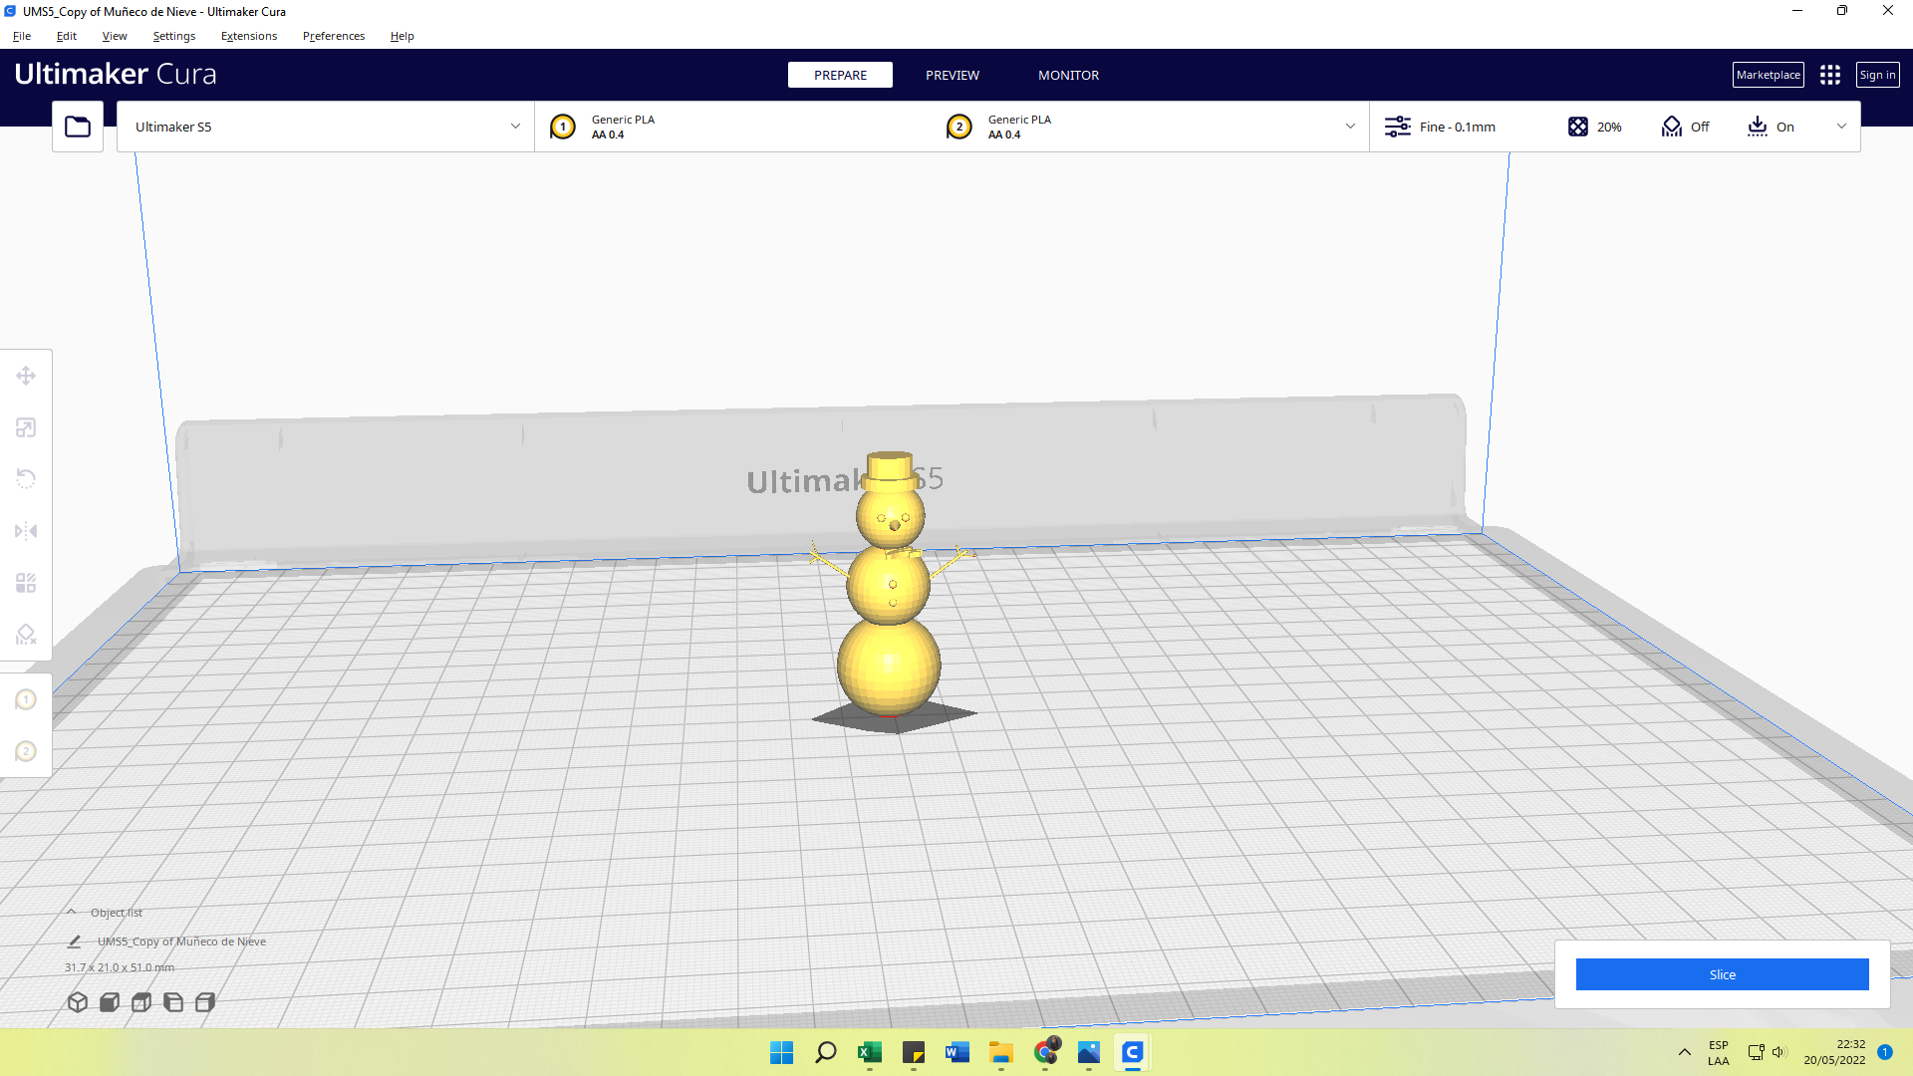Screen dimensions: 1913x1076
Task: Open file folder icon
Action: click(78, 127)
